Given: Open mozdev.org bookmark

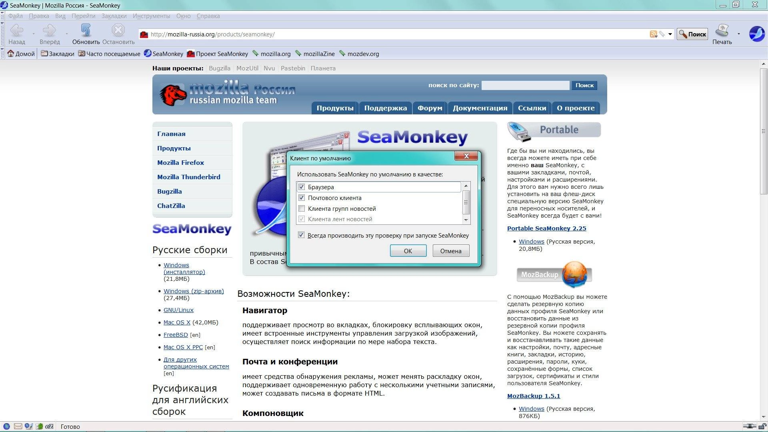Looking at the screenshot, I should point(359,54).
